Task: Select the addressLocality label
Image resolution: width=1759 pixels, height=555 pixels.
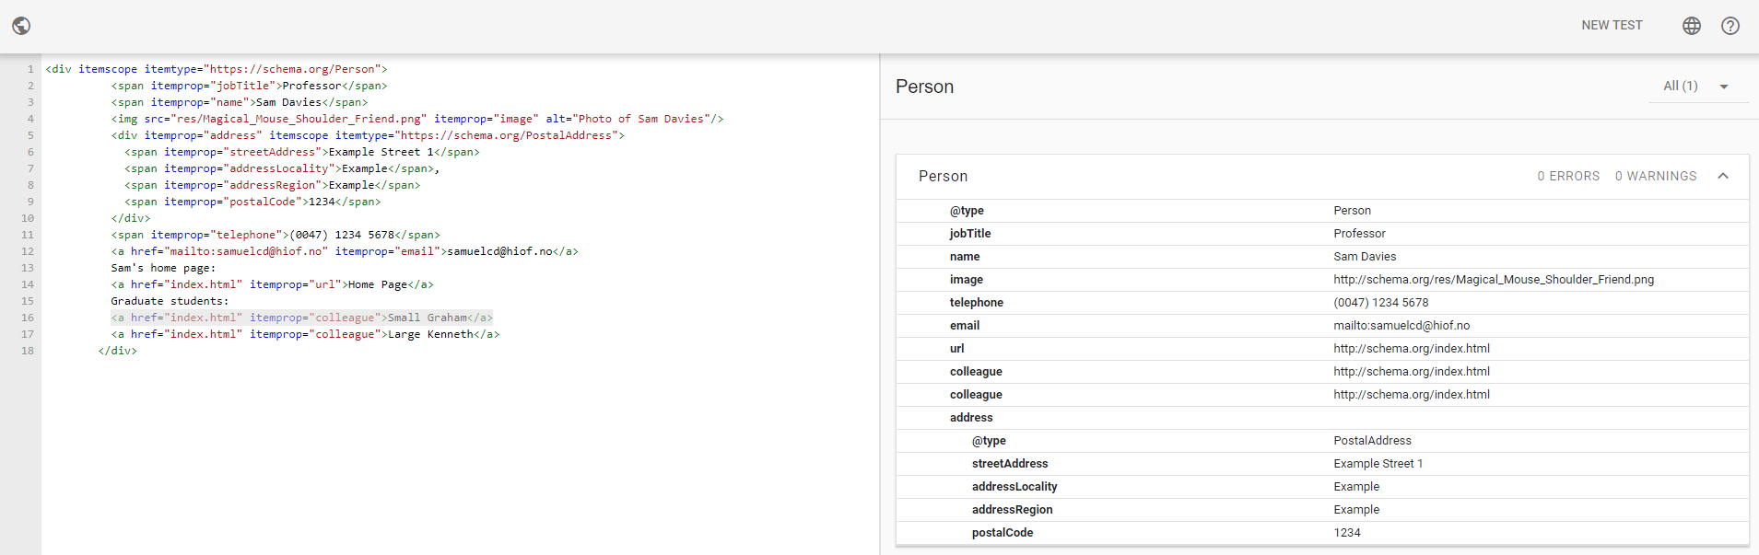Action: [1014, 487]
